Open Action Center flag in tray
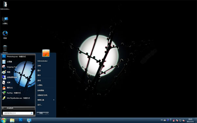Viewport: 197px width, 123px height. (x=177, y=120)
